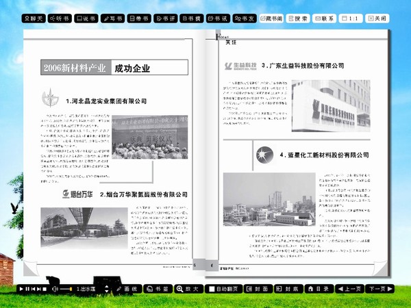Click page number 6
Screen dimensions: 411x308
212,266
